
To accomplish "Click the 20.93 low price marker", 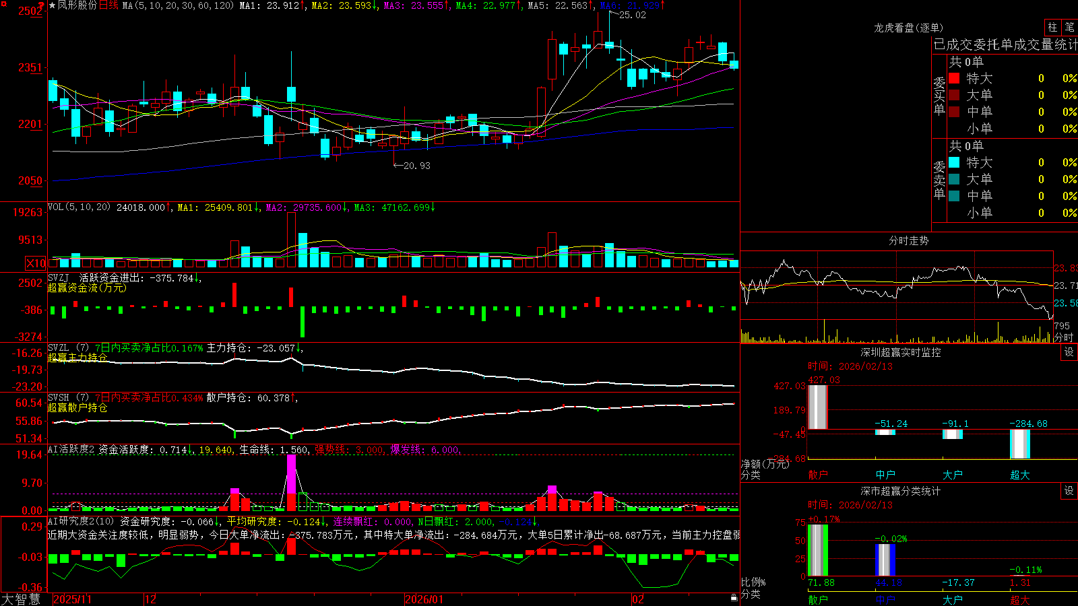I will point(416,166).
